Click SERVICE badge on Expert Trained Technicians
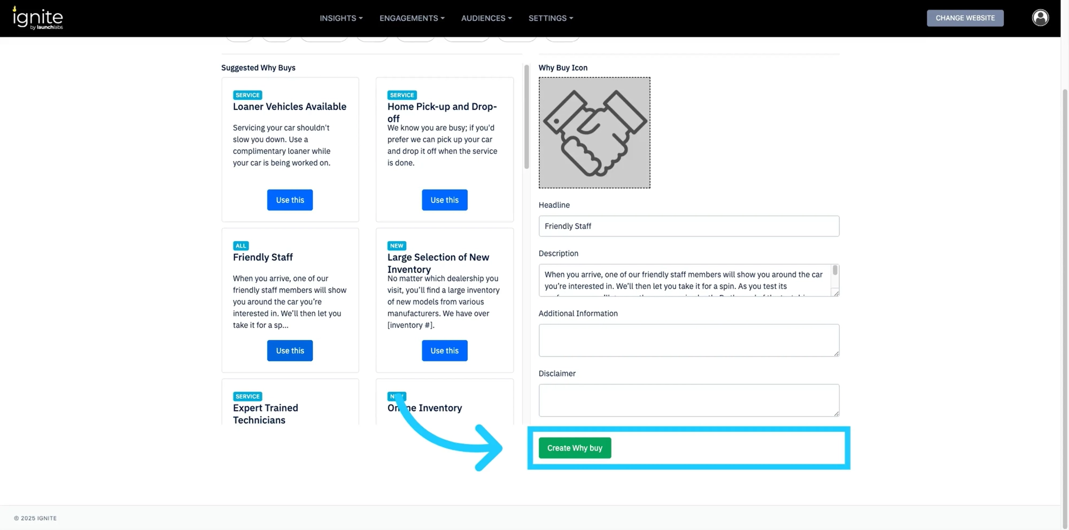This screenshot has height=530, width=1069. click(247, 397)
